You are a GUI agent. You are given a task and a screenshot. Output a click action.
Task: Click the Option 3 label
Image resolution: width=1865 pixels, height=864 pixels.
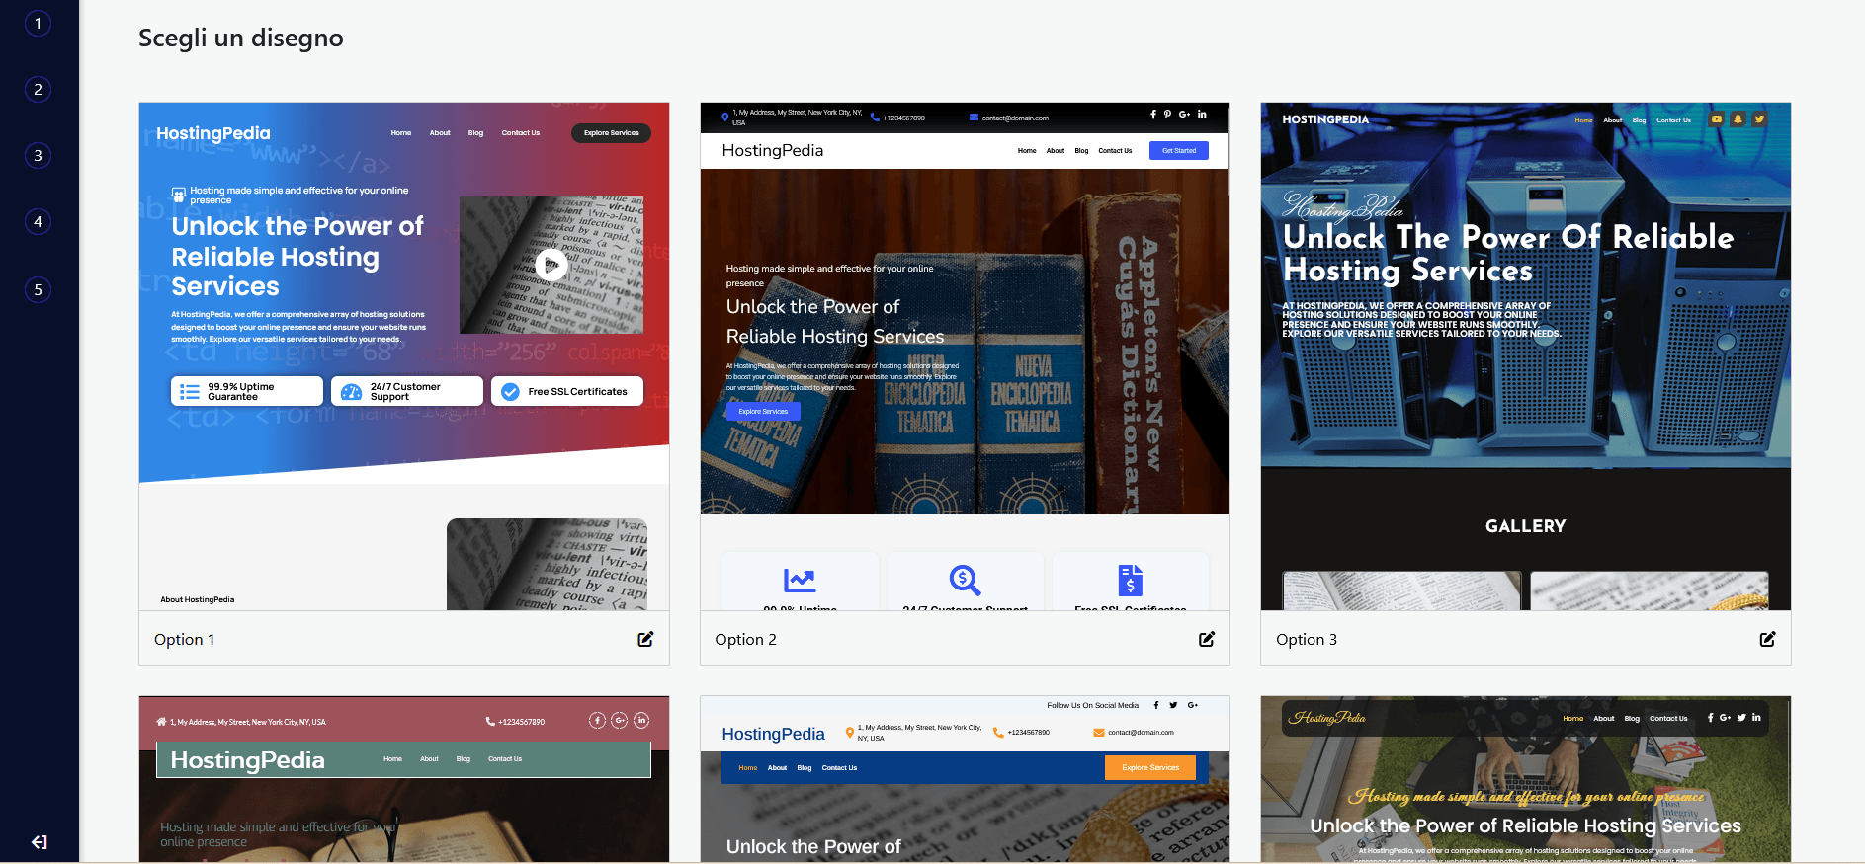click(x=1306, y=640)
